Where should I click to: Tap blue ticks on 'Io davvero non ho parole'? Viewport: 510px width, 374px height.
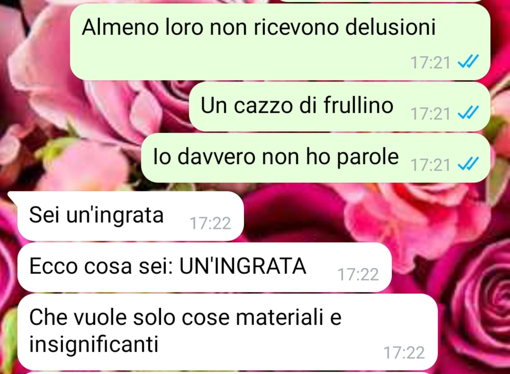[468, 164]
